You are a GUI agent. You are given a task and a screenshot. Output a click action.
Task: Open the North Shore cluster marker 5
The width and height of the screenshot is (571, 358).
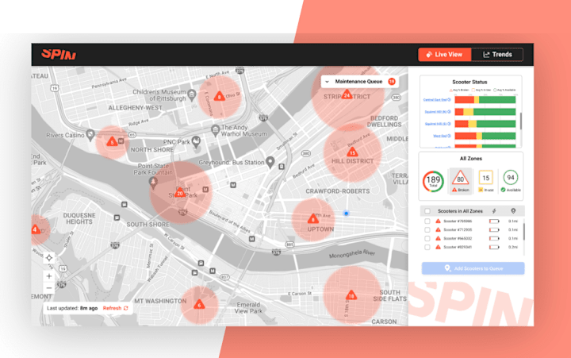[112, 142]
